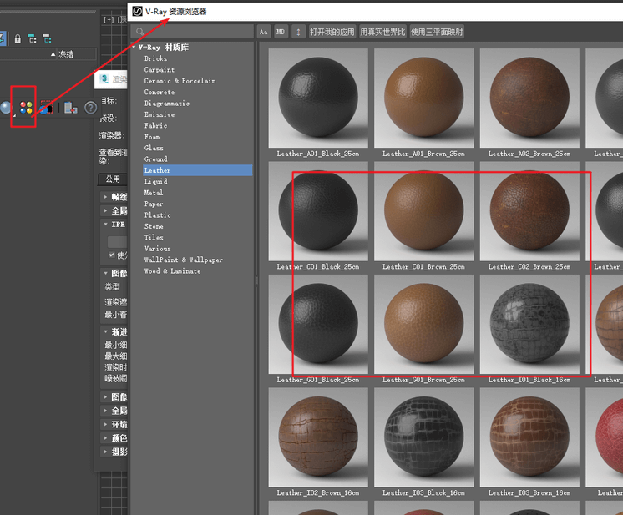Expand the 环境 rollout
The image size is (623, 515).
[x=106, y=425]
